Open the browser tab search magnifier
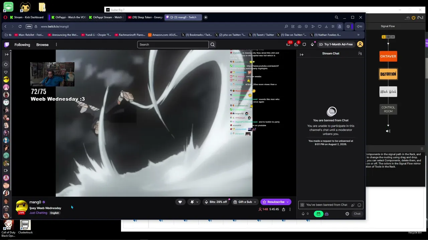The image size is (428, 240). [x=336, y=17]
